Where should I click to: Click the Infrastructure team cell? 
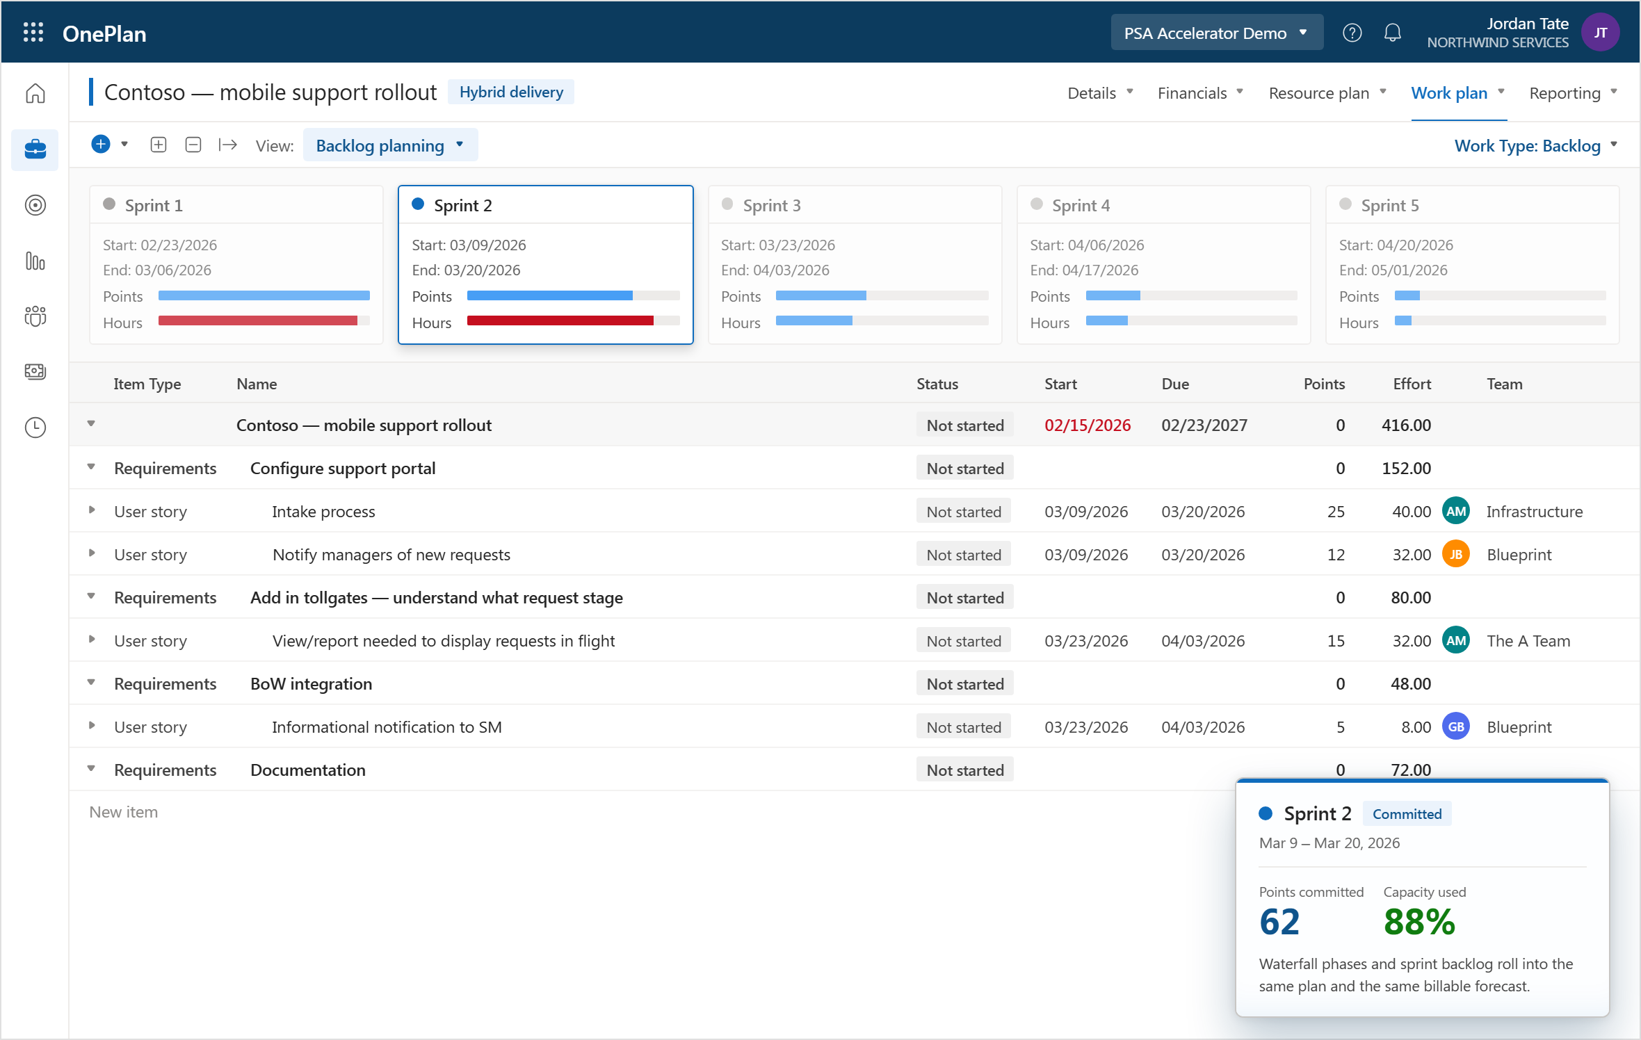pos(1534,511)
